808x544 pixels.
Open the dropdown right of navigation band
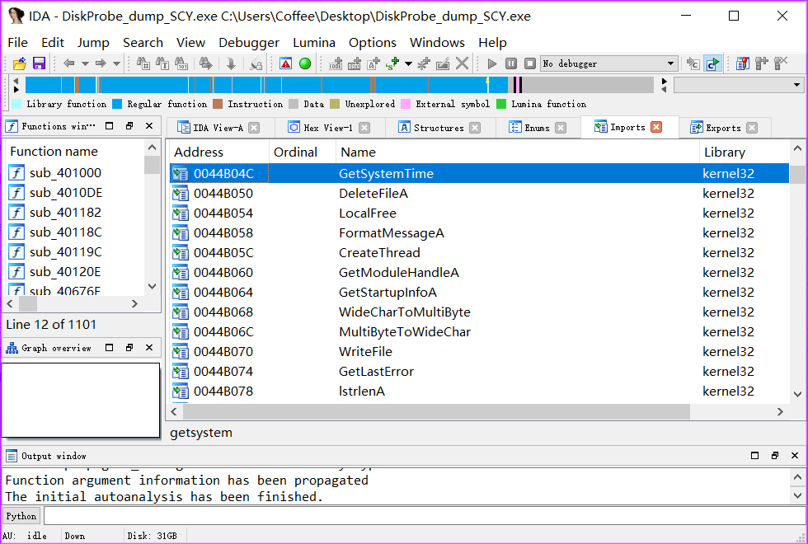pos(796,85)
